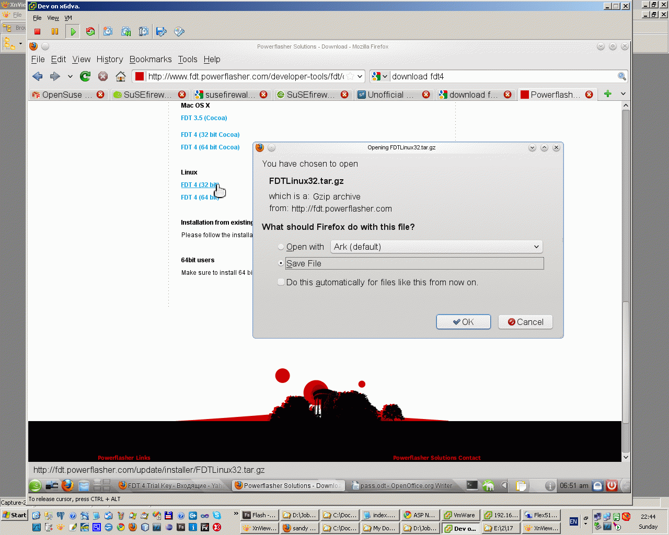669x535 pixels.
Task: Click OK in the download dialog
Action: (464, 322)
